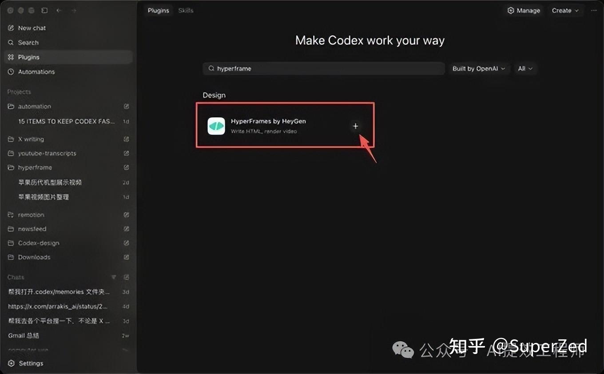Viewport: 604px width, 374px height.
Task: Open the youtube-transcripts project
Action: point(42,153)
